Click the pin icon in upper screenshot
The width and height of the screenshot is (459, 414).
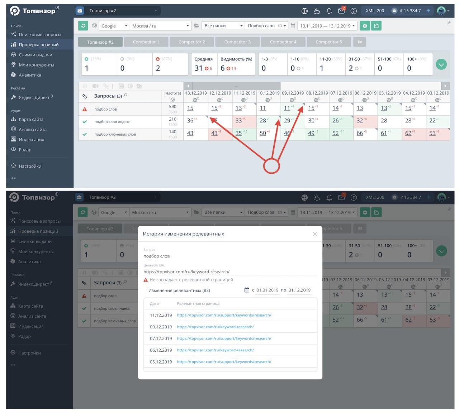(x=449, y=23)
